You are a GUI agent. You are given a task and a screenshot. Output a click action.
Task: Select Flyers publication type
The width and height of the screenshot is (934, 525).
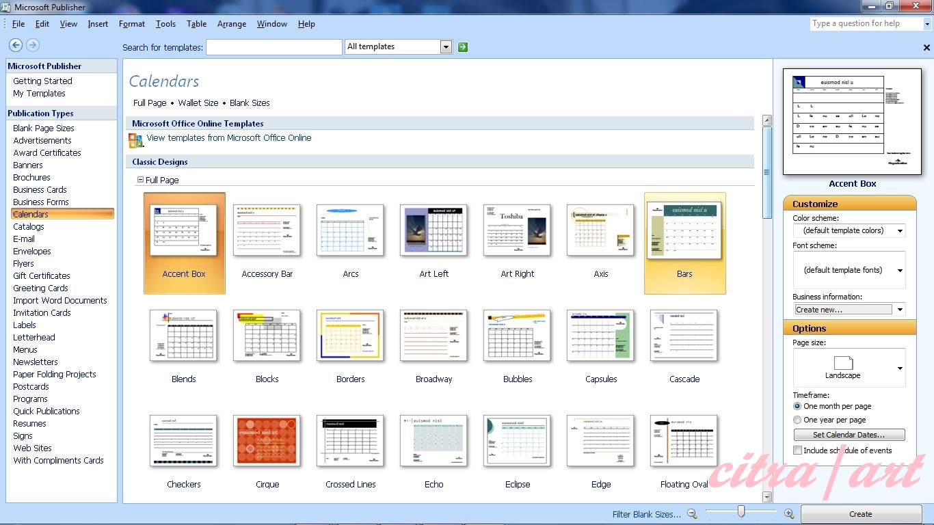tap(23, 264)
